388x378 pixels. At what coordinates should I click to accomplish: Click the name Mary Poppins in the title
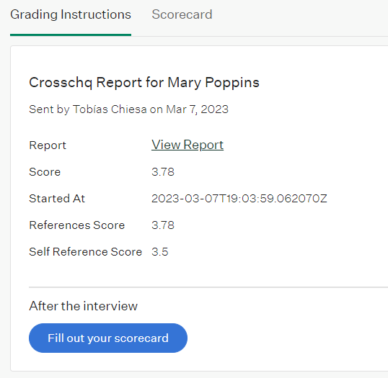coord(213,82)
